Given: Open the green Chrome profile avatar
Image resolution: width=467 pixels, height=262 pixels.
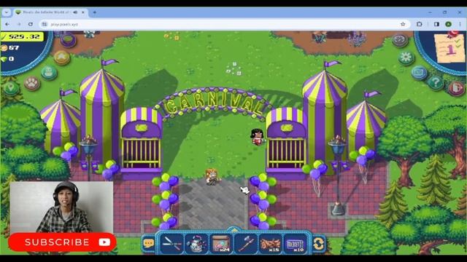Looking at the screenshot, I should [x=448, y=24].
